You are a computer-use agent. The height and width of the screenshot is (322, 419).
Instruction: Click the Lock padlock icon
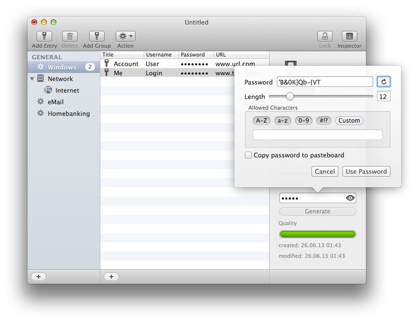(x=325, y=36)
